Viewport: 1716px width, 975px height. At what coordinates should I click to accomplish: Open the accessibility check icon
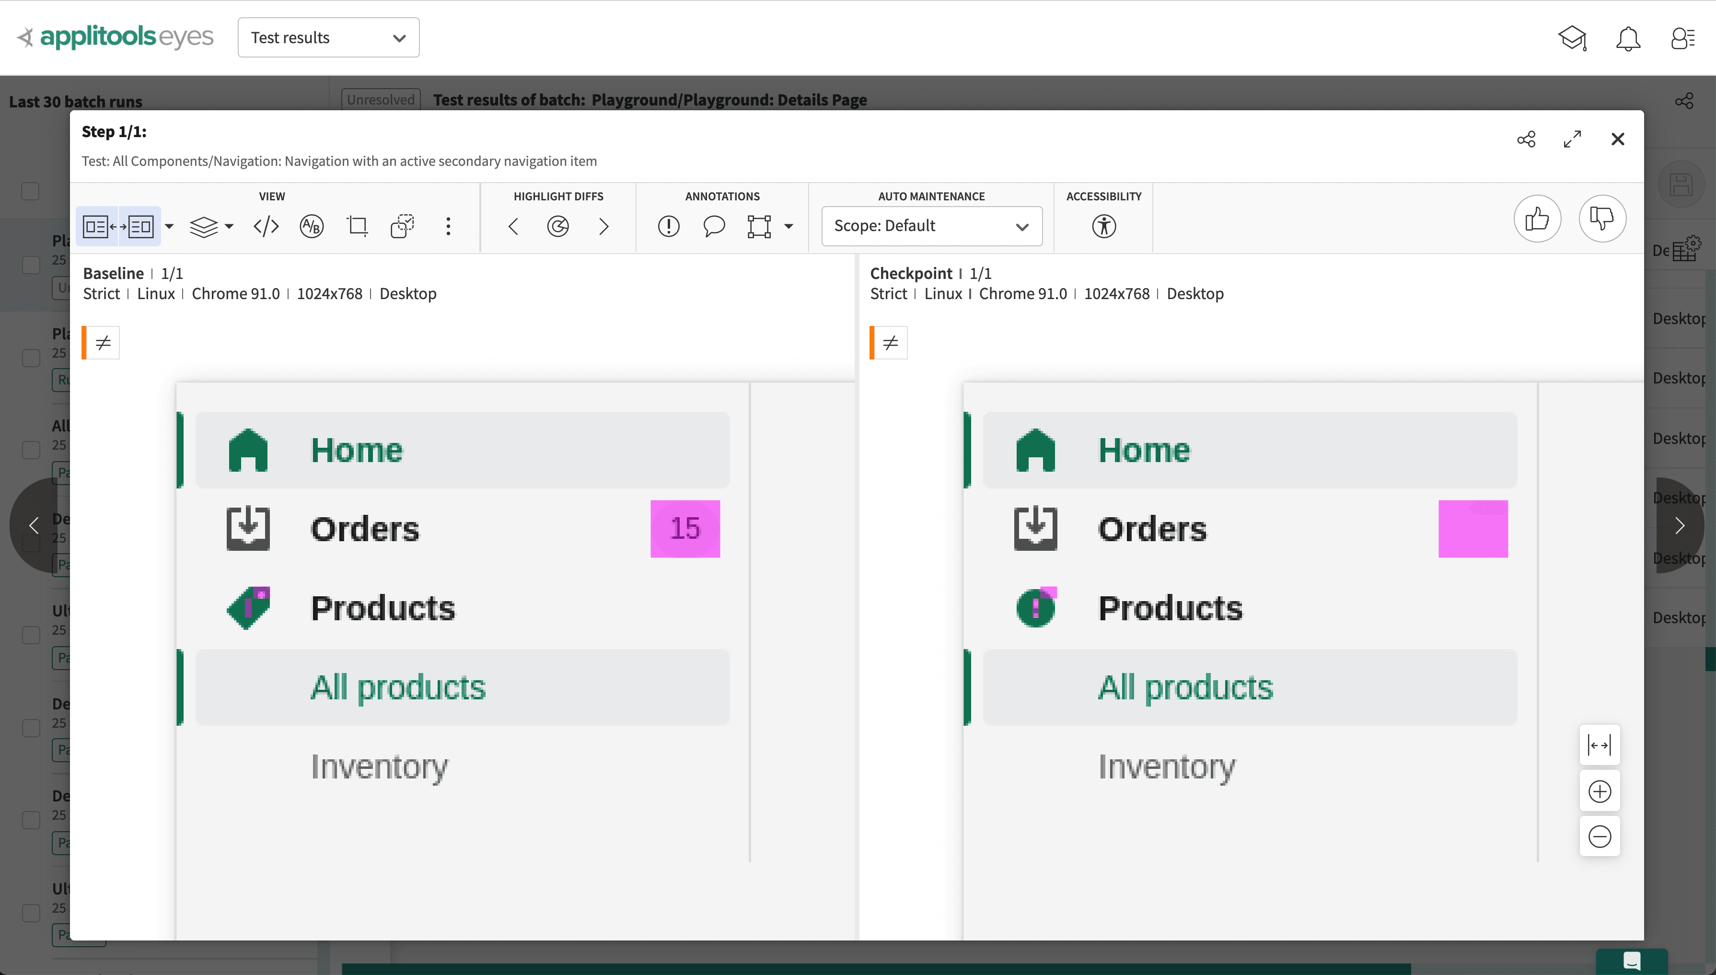tap(1103, 226)
